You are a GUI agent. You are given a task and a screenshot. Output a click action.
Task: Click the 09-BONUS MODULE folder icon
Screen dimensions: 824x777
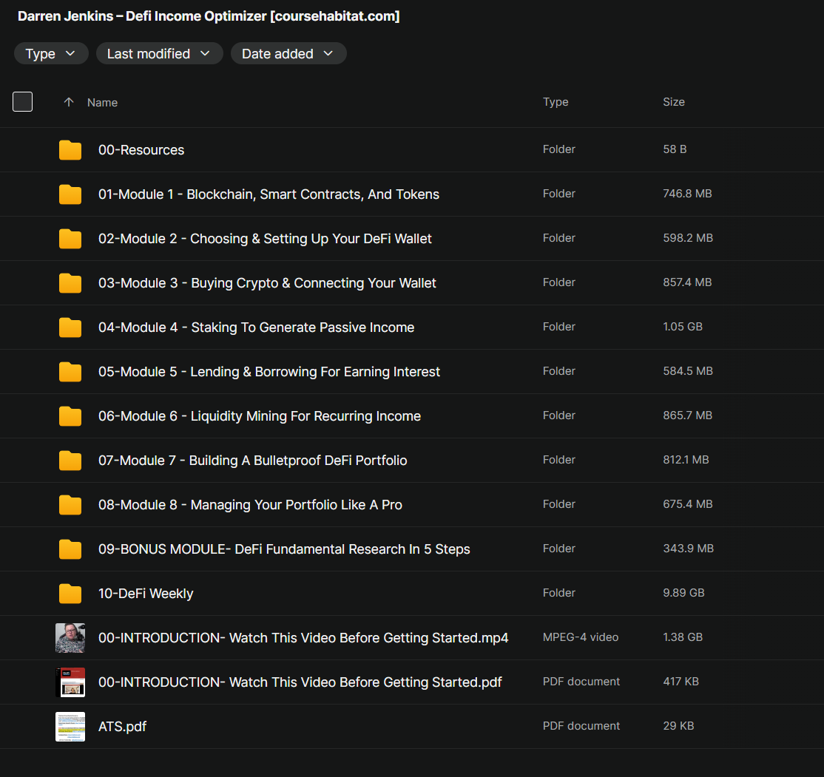pyautogui.click(x=70, y=549)
